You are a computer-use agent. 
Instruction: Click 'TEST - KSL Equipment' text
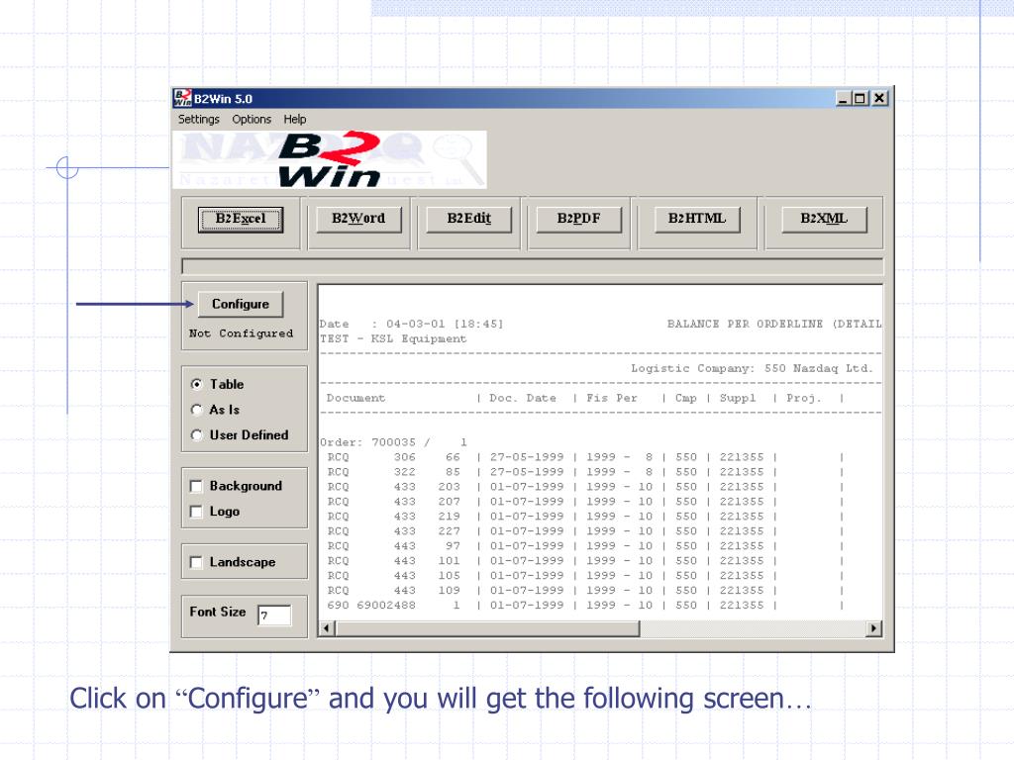click(x=393, y=339)
